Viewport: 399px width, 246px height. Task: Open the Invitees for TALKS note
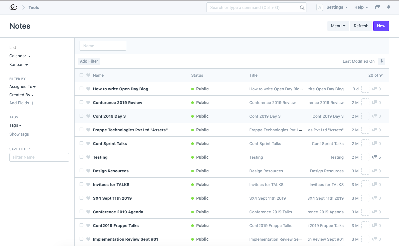click(111, 185)
